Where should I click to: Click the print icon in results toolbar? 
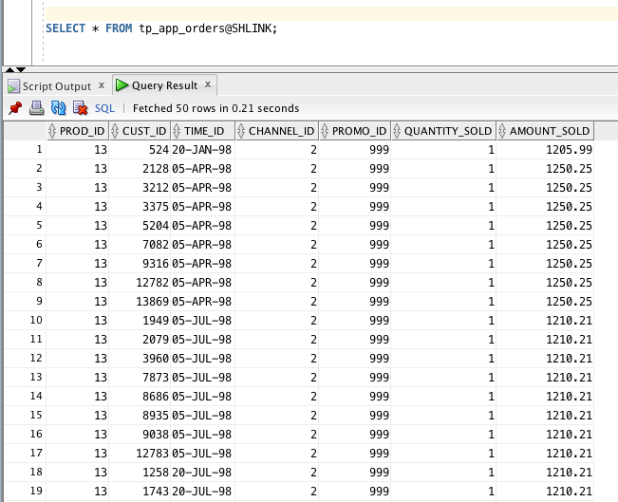tap(36, 108)
